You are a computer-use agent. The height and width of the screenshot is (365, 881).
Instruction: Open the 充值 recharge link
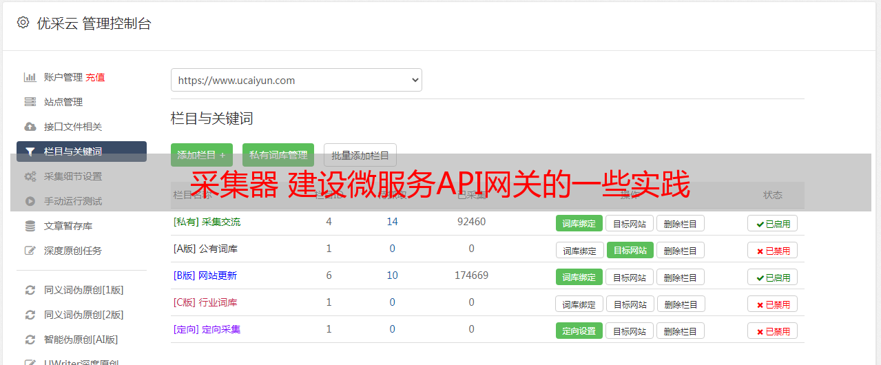pyautogui.click(x=95, y=77)
